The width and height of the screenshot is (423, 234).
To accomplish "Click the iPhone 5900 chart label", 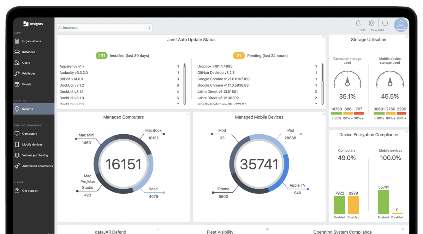I will pos(223,193).
